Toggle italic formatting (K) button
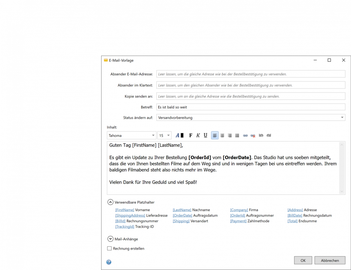This screenshot has width=351, height=270. 198,136
